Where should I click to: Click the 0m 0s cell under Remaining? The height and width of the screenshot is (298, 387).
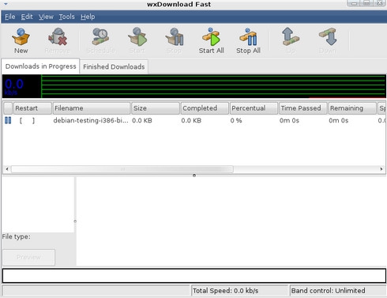coord(339,121)
